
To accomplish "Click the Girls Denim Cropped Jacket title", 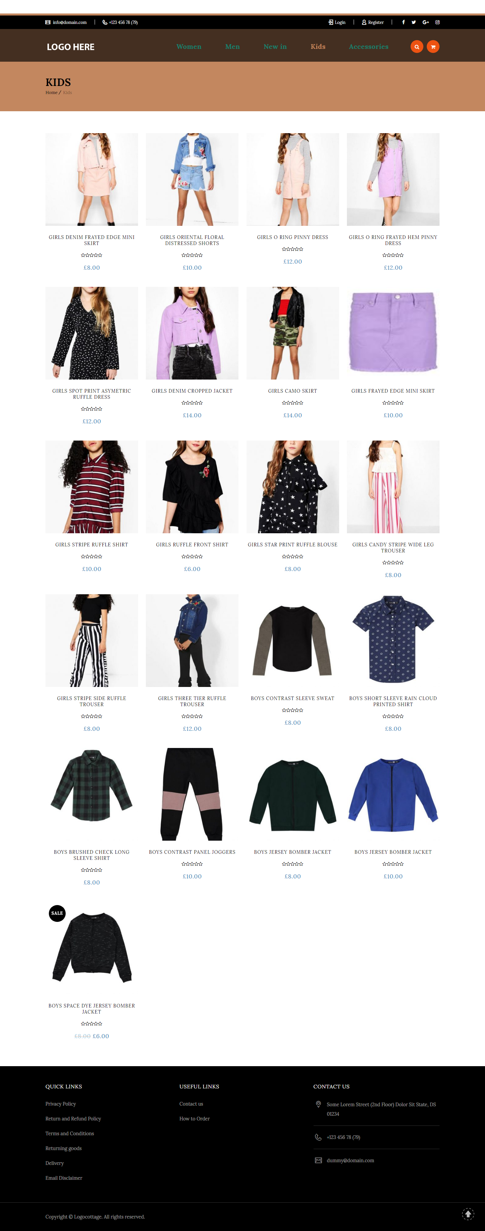I will (192, 391).
